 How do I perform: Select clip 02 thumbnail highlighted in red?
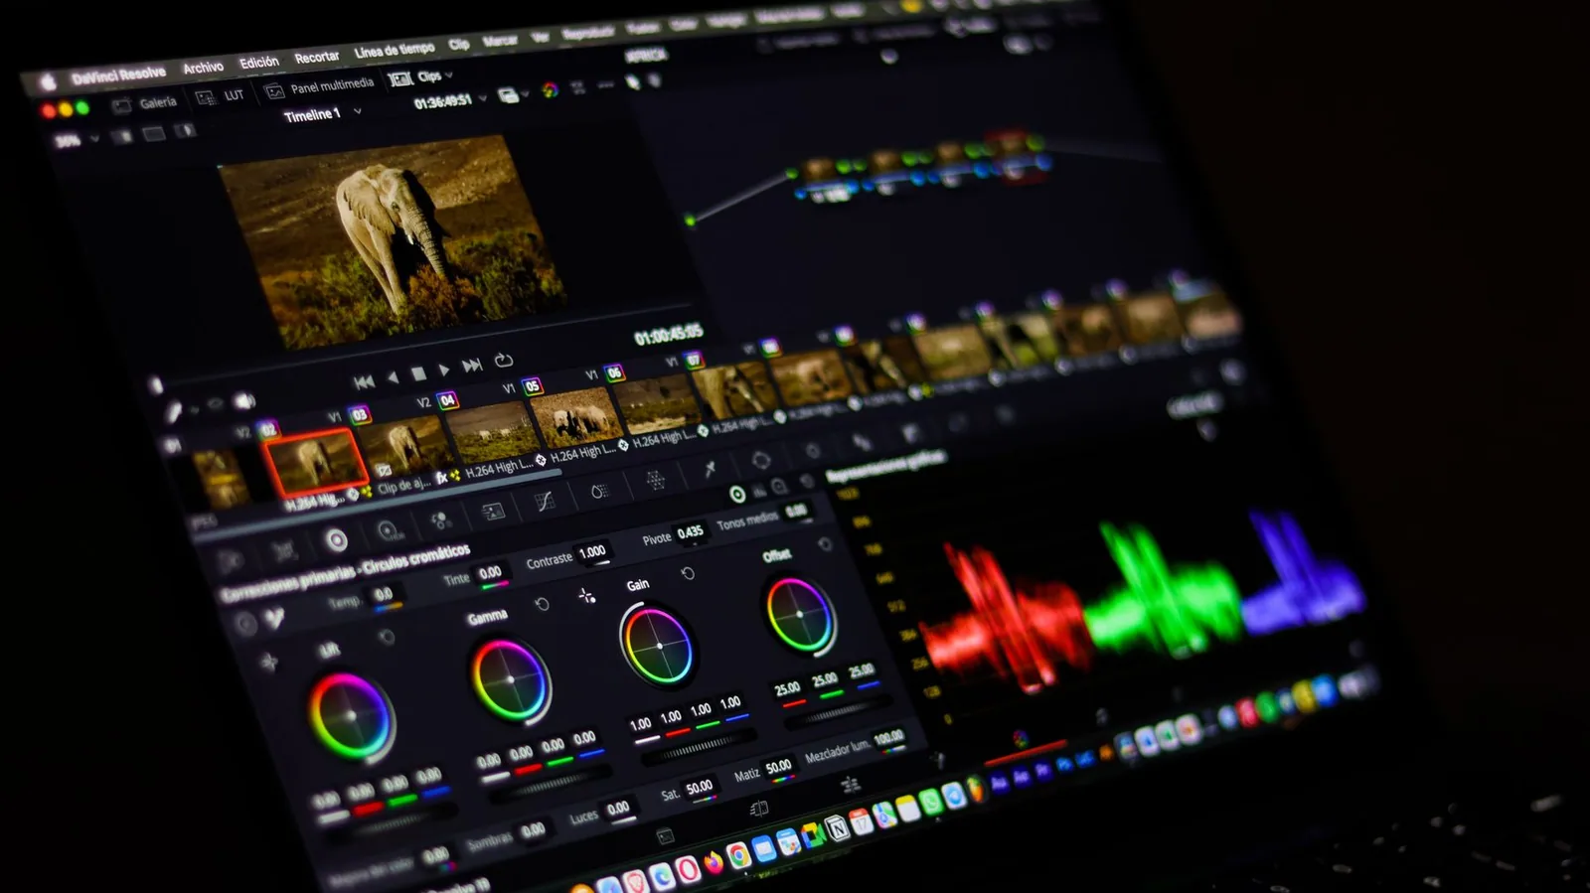point(315,462)
